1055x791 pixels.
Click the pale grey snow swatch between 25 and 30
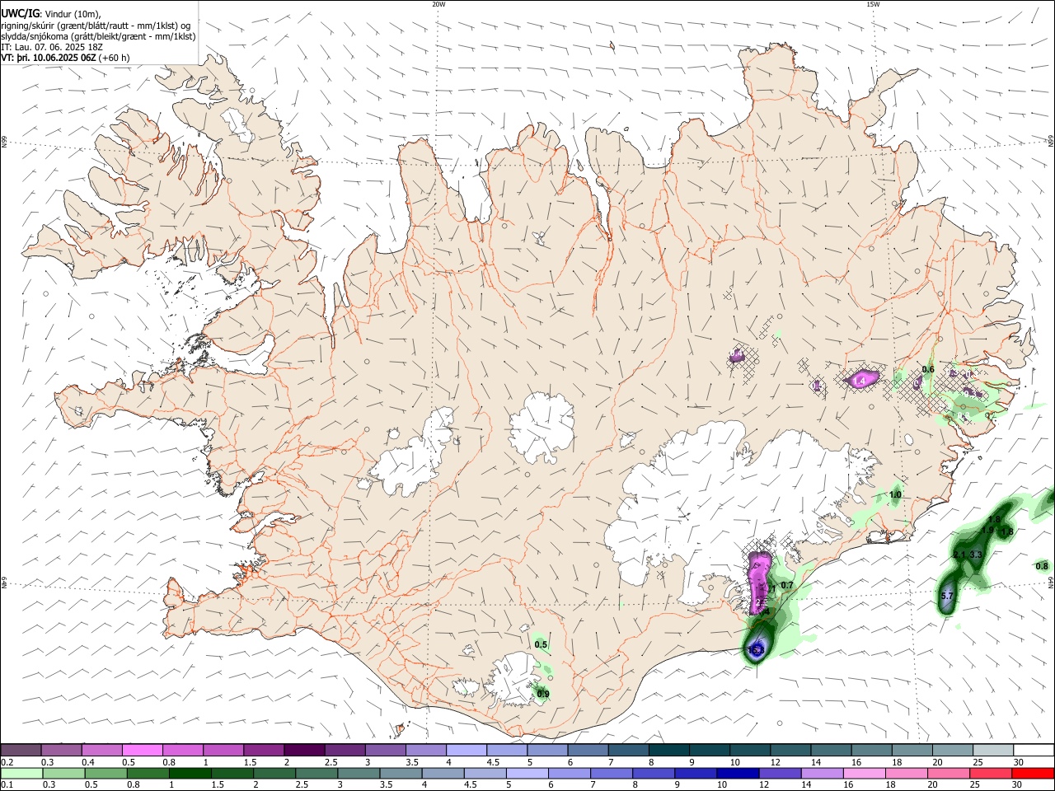tap(993, 751)
